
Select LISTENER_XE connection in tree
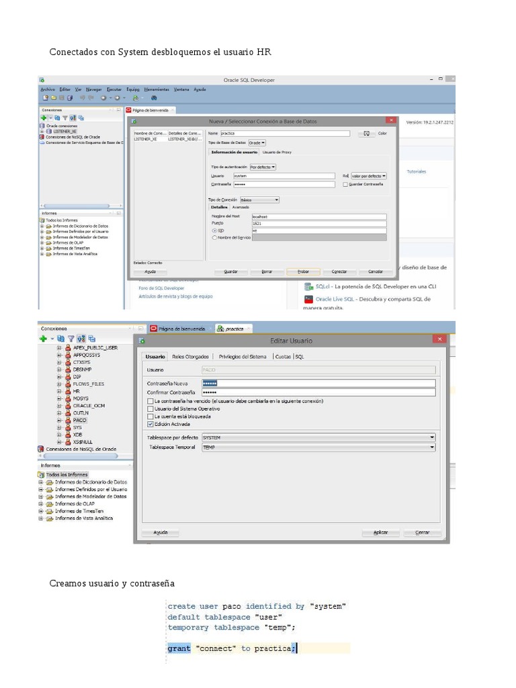coord(64,131)
